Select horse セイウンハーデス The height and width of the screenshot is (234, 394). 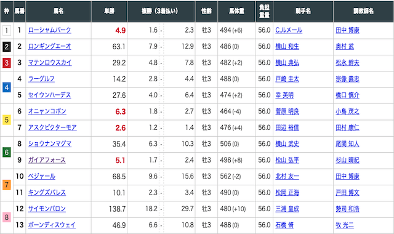pyautogui.click(x=49, y=95)
